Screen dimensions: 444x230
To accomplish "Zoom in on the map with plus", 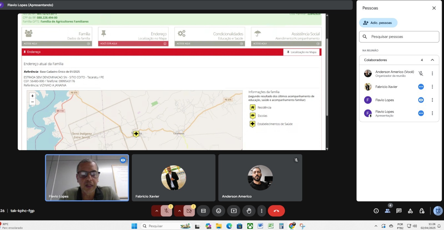I will tap(32, 96).
